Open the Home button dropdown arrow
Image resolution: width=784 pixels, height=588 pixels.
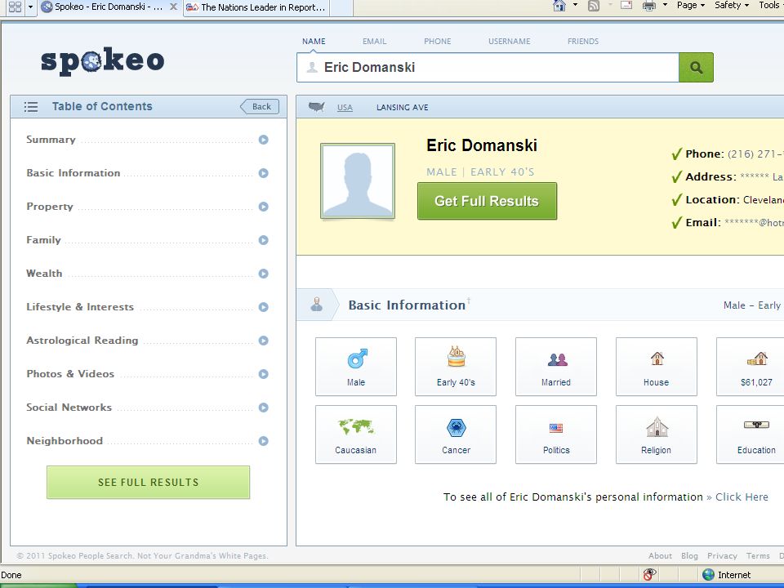pyautogui.click(x=575, y=5)
